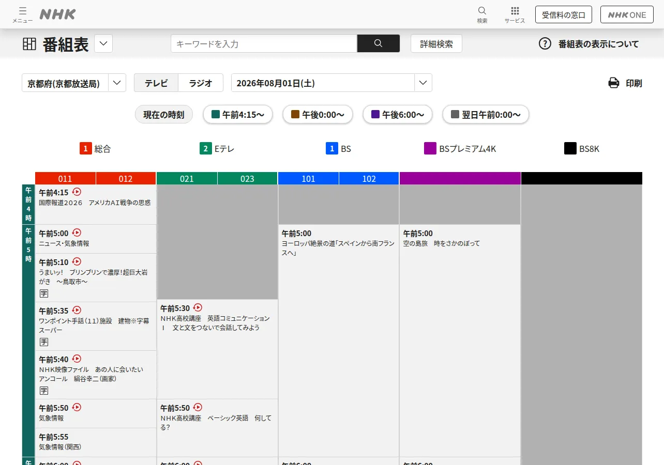Play icon next to 午前5:40 NHK映像ファイル
Image resolution: width=664 pixels, height=465 pixels.
(x=77, y=359)
